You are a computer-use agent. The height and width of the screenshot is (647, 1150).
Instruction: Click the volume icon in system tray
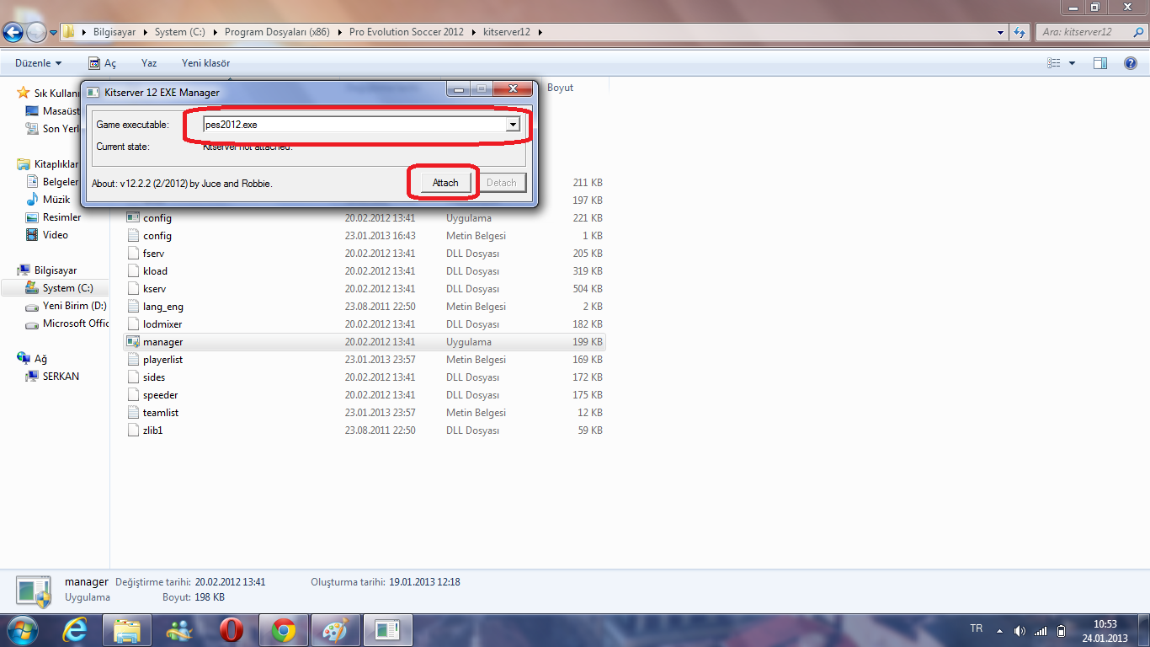click(x=1020, y=630)
